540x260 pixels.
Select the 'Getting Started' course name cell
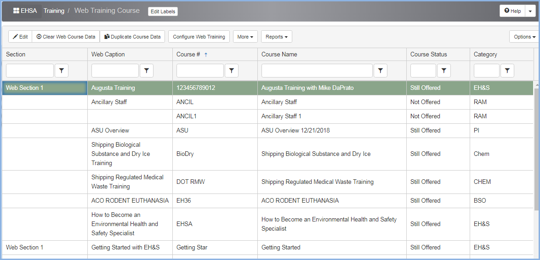coord(332,247)
